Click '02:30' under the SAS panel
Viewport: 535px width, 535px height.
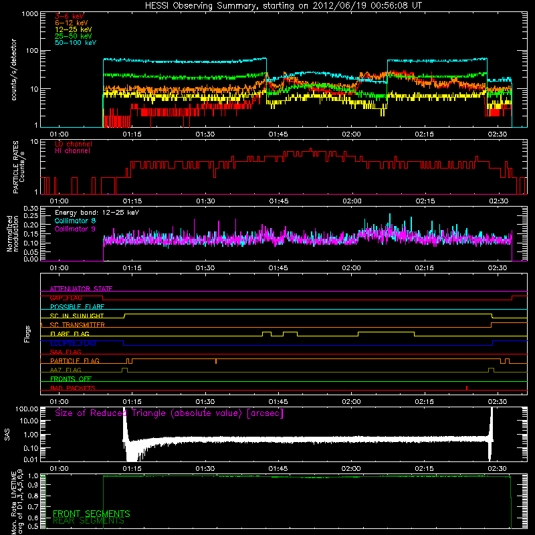click(x=498, y=469)
